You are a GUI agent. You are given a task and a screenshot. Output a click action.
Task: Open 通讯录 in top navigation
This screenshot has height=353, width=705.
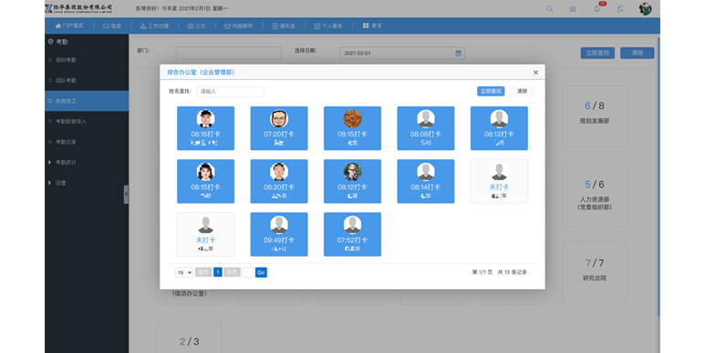pos(284,26)
